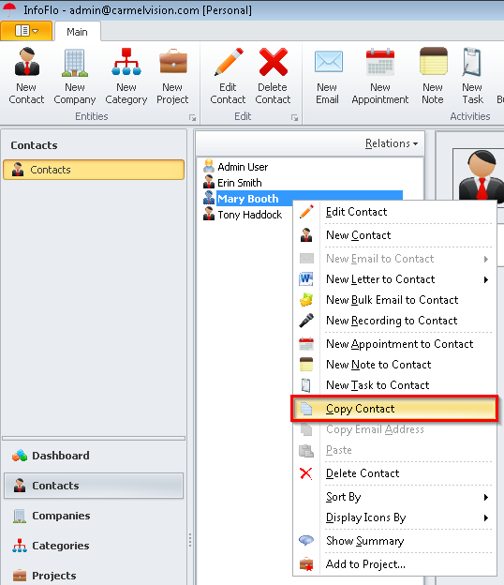Click the notepad icon beside New Note to Contact
Image resolution: width=504 pixels, height=585 pixels.
pos(306,365)
